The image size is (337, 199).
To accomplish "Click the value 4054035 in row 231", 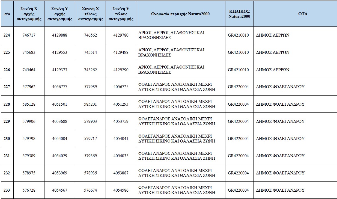I will (x=121, y=156).
